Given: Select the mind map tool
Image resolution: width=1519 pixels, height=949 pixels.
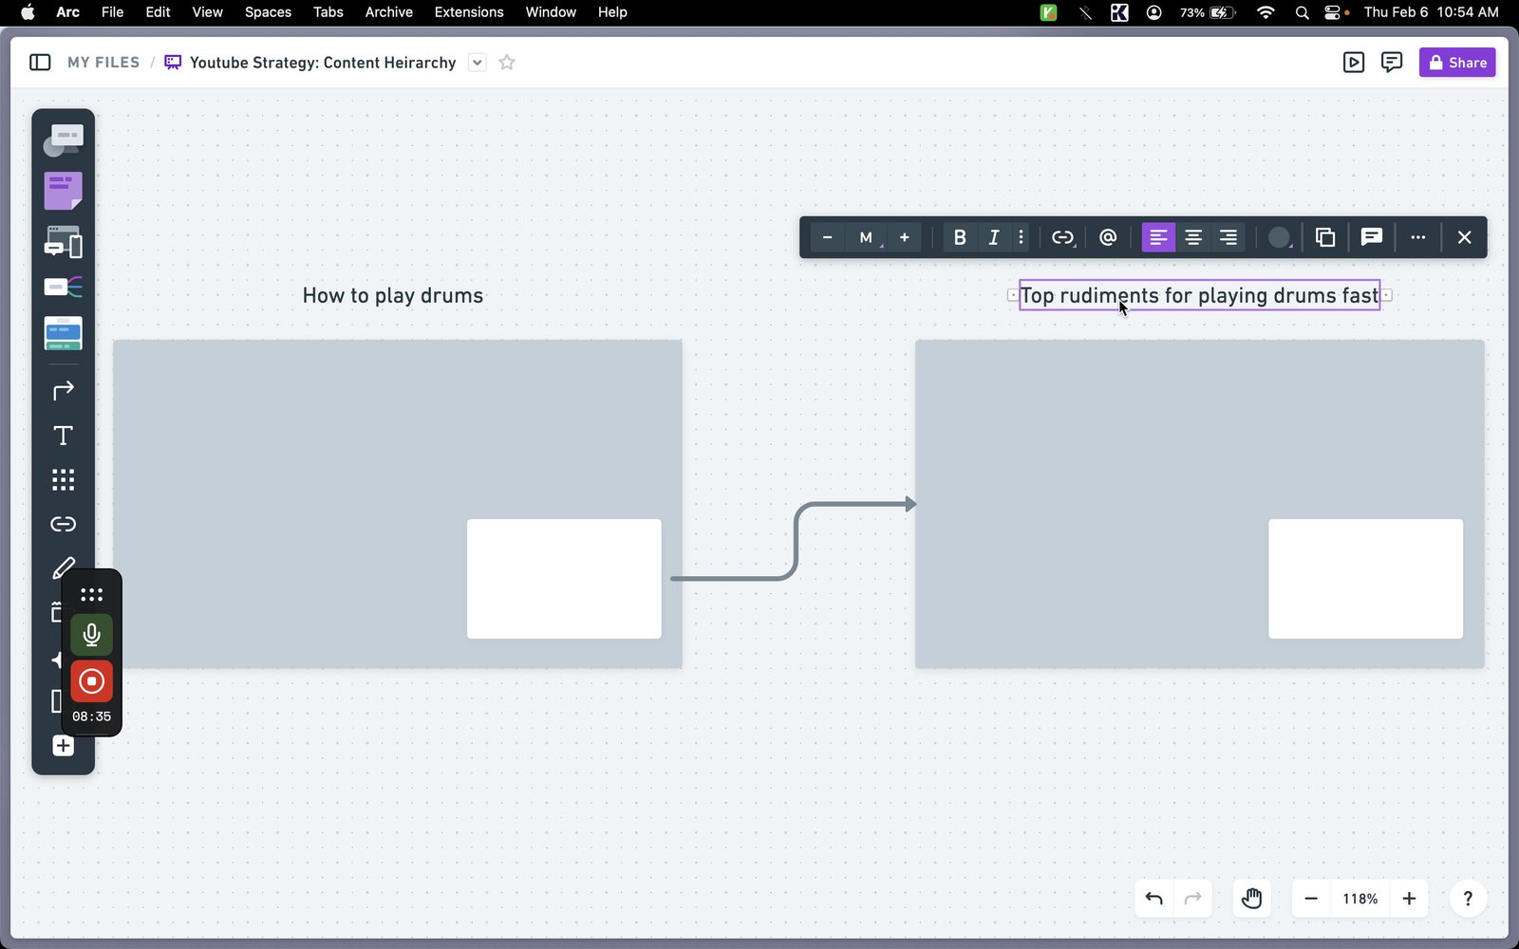Looking at the screenshot, I should (63, 287).
